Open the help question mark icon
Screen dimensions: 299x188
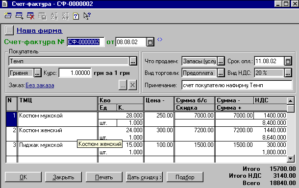(x=76, y=16)
